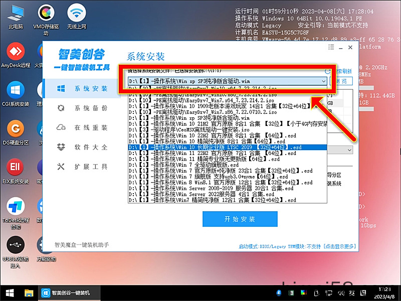The height and width of the screenshot is (301, 401).
Task: Choose Win 11 精简专业版无更新版 entry
Action: pos(228,159)
